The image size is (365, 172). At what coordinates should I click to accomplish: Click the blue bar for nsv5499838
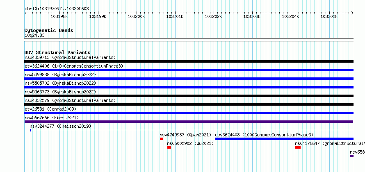coord(189,79)
